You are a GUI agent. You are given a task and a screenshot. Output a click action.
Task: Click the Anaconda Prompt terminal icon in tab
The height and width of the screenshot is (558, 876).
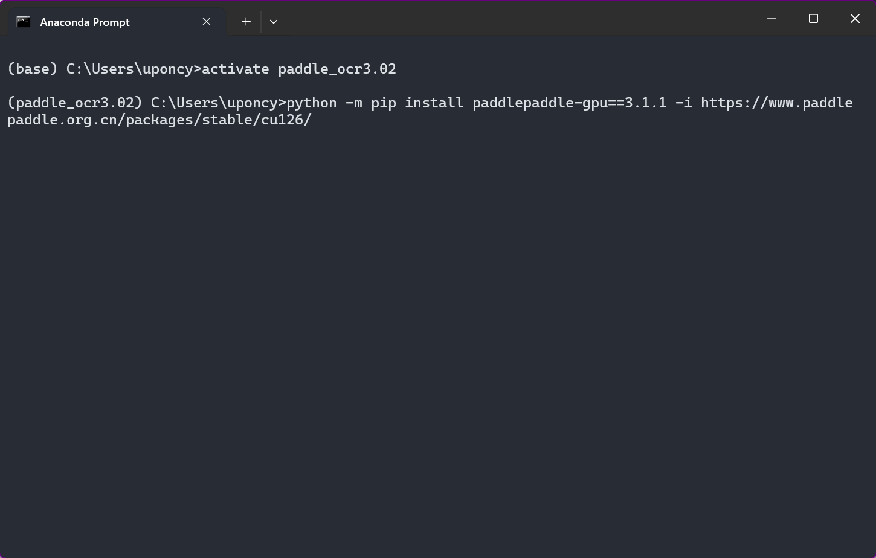pos(23,22)
